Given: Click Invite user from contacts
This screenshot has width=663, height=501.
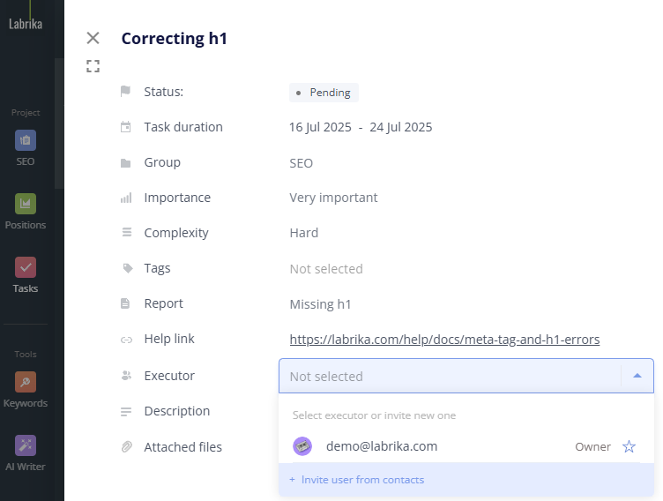Looking at the screenshot, I should coord(361,480).
